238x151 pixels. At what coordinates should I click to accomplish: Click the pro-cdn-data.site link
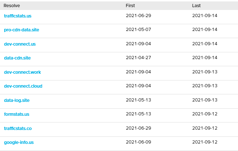coord(21,30)
